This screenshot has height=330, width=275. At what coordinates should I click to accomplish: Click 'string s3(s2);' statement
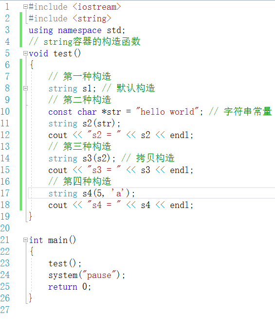[82, 158]
